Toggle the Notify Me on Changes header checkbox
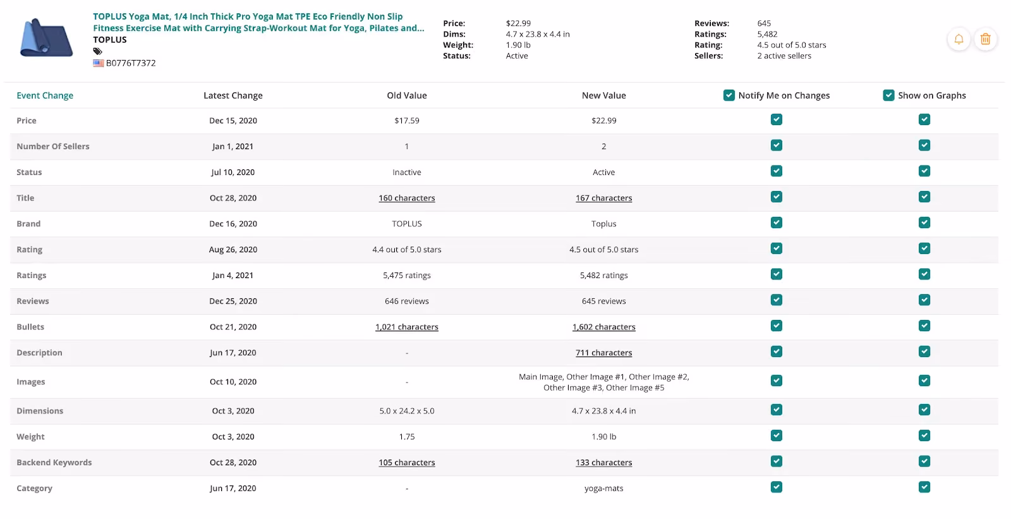The image size is (1011, 519). (x=729, y=95)
